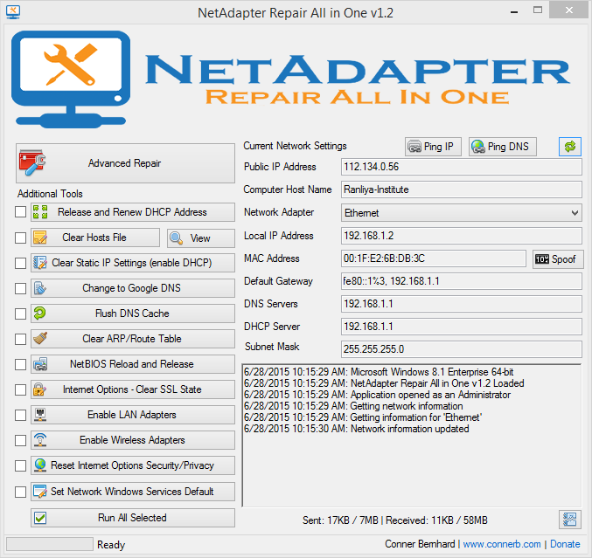Click the Enable LAN Adapters network icon
The height and width of the screenshot is (558, 592).
pyautogui.click(x=40, y=415)
